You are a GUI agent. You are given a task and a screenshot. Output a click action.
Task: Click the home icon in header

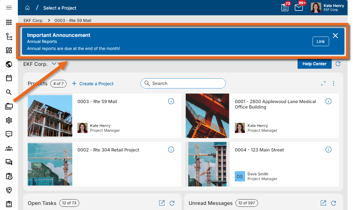pyautogui.click(x=27, y=8)
